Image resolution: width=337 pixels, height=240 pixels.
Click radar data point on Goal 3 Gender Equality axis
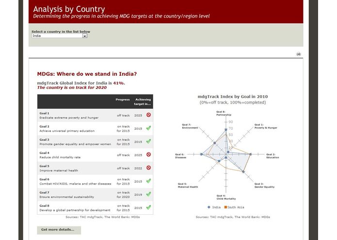[243, 171]
